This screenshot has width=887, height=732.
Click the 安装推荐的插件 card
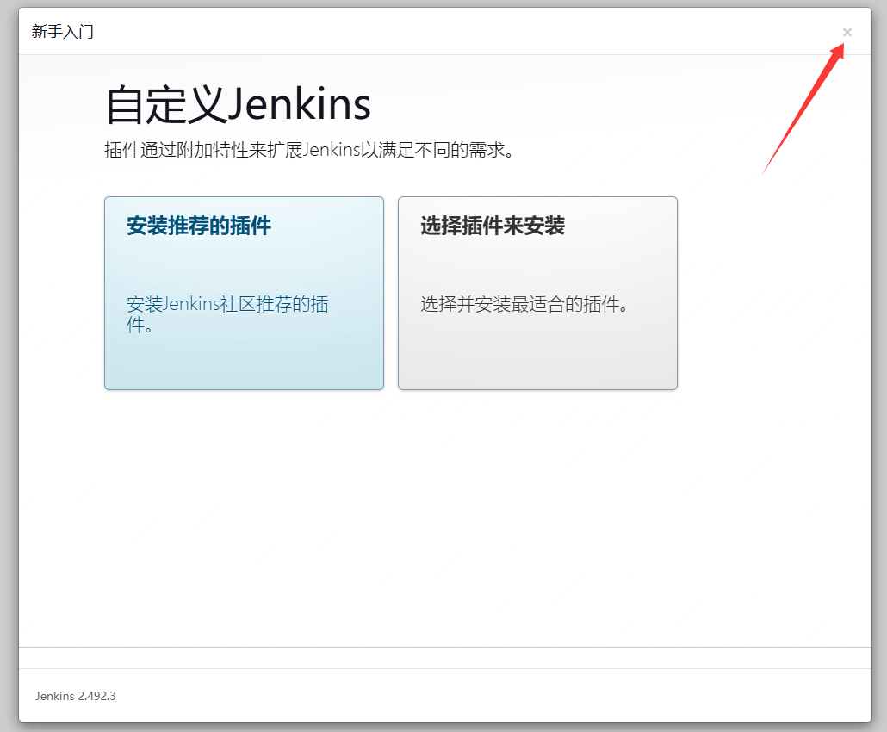[x=244, y=293]
